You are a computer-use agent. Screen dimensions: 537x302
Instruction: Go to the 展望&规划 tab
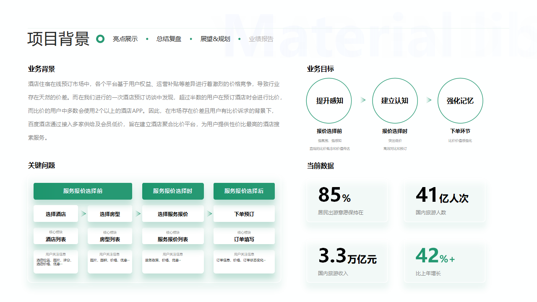point(215,39)
